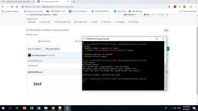Open Windows taskbar search
Screen dimensions: 198x111
pyautogui.click(x=10, y=108)
